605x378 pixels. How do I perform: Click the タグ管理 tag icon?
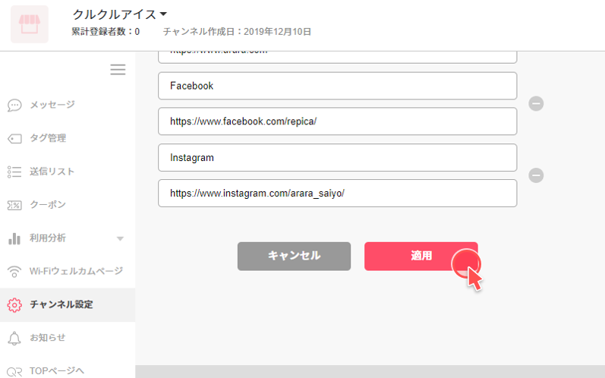14,138
